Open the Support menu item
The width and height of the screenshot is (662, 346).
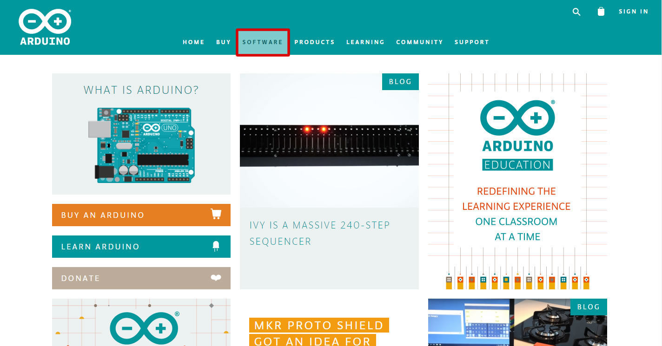point(472,42)
